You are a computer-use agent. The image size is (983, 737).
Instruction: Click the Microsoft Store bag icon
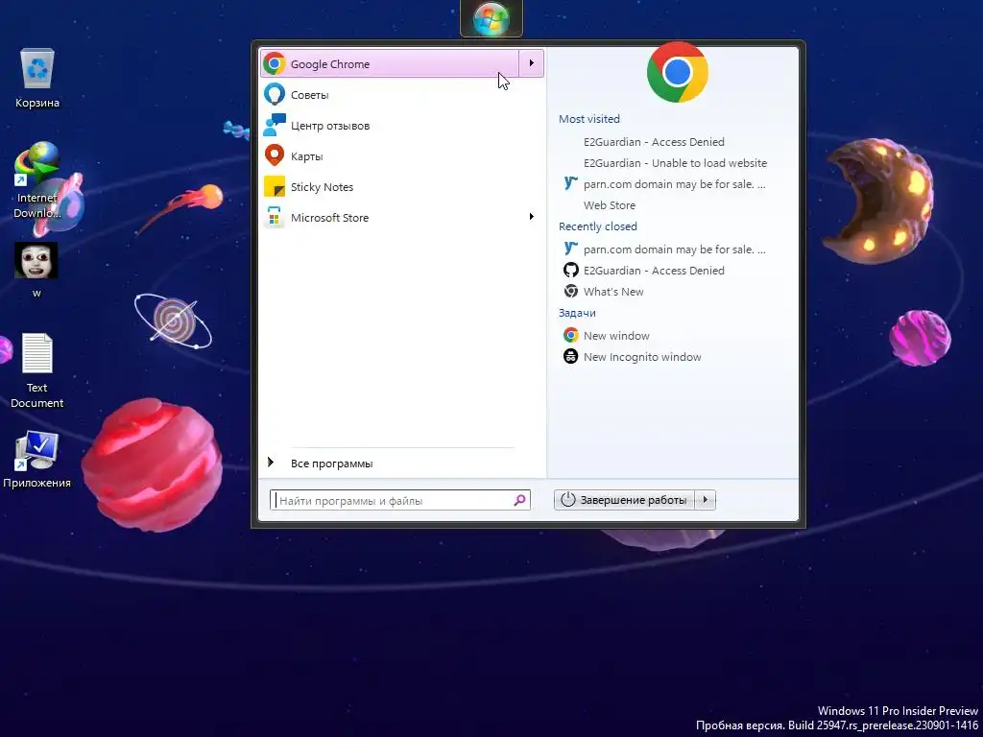274,218
